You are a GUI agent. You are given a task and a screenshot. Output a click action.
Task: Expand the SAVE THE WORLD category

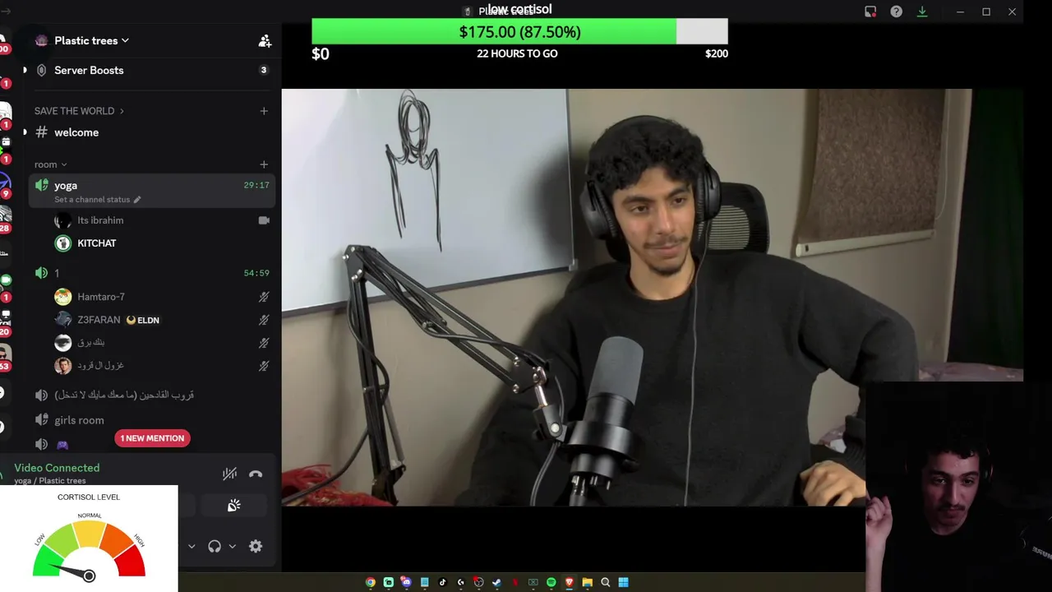click(x=78, y=111)
